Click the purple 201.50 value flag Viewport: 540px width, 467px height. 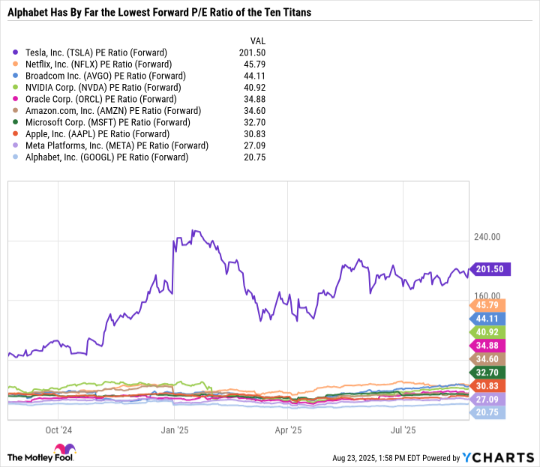[x=490, y=269]
